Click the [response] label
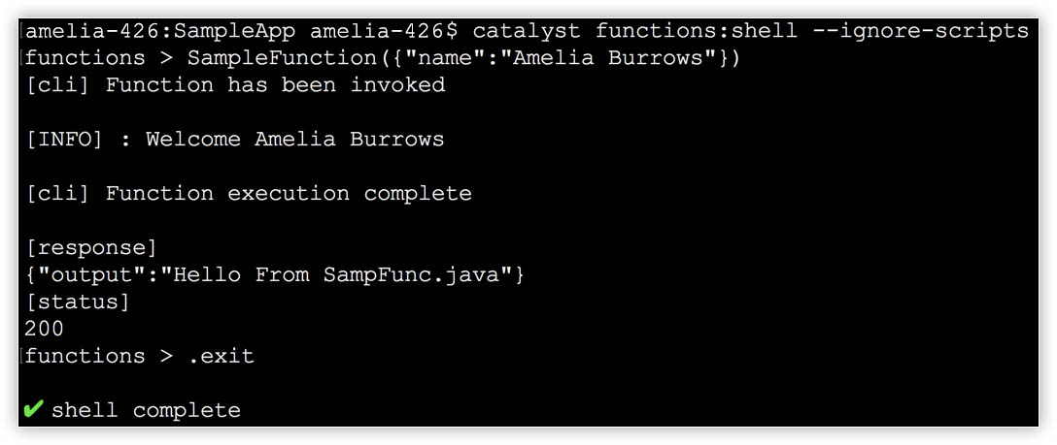Screen dimensions: 1057x445 tap(91, 248)
